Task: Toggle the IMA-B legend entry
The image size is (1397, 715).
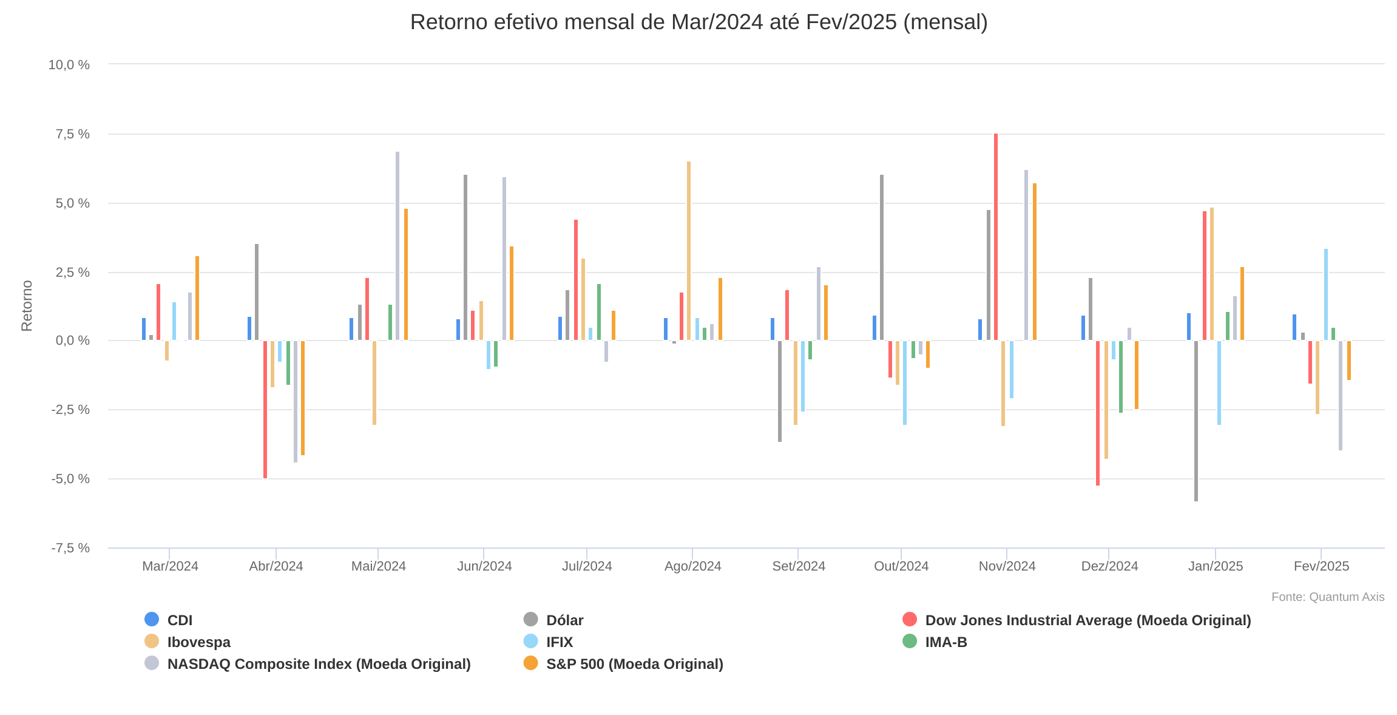Action: (x=935, y=642)
